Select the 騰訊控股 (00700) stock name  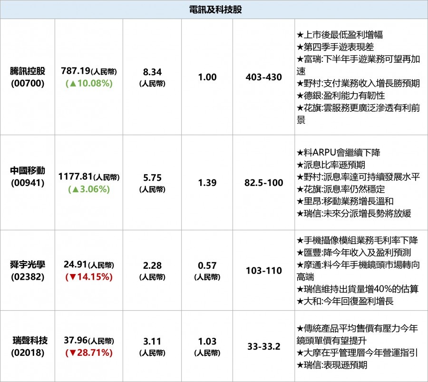click(28, 77)
